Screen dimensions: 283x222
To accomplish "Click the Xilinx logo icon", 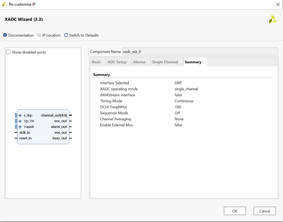I will point(273,20).
